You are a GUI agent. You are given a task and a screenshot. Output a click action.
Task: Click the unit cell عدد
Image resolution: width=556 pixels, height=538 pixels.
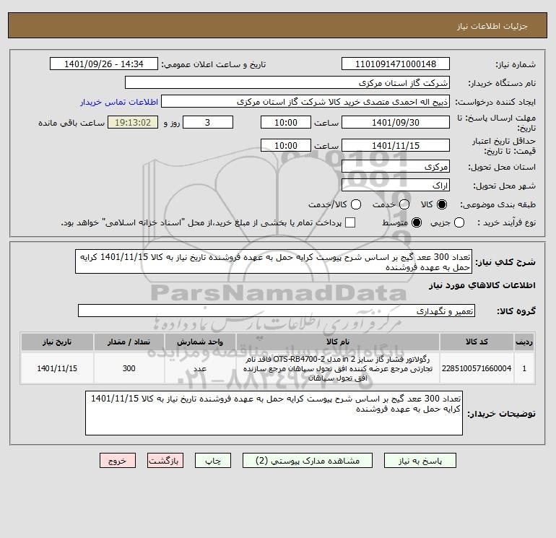[x=200, y=368]
